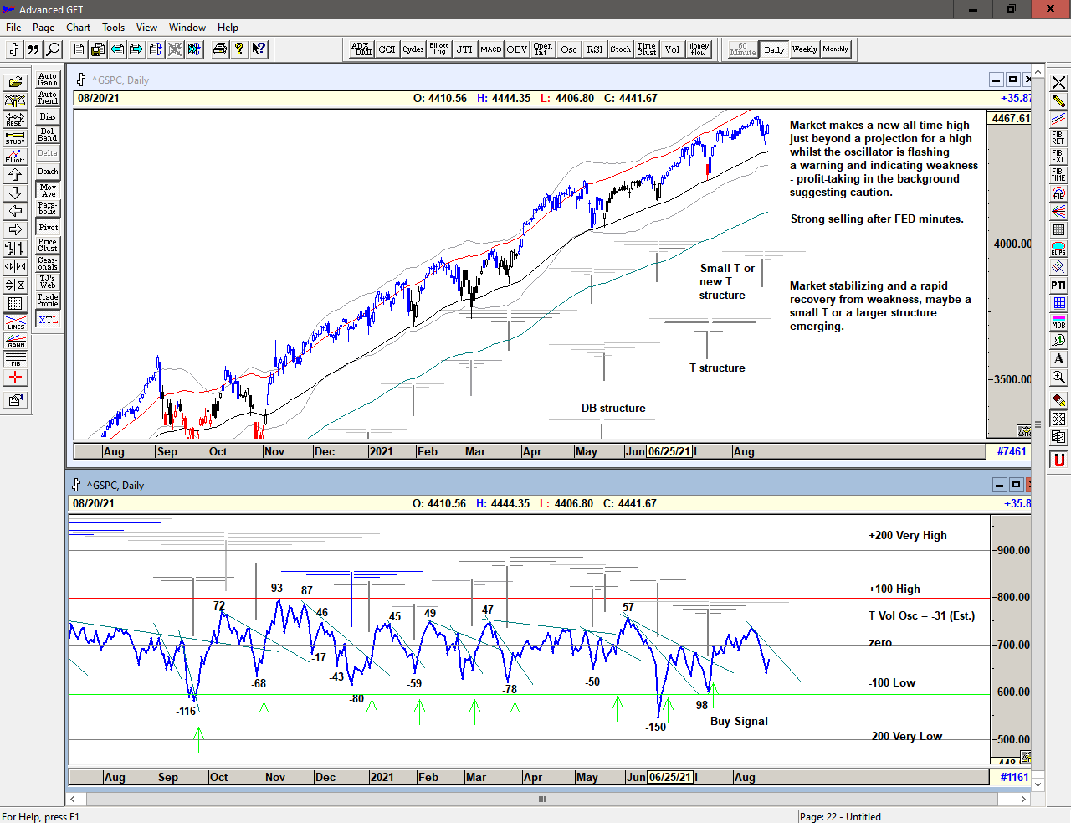Viewport: 1071px width, 823px height.
Task: Open the Chart menu
Action: click(x=78, y=28)
